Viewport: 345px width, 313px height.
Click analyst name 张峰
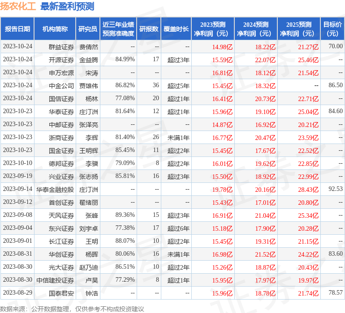[x=92, y=215]
